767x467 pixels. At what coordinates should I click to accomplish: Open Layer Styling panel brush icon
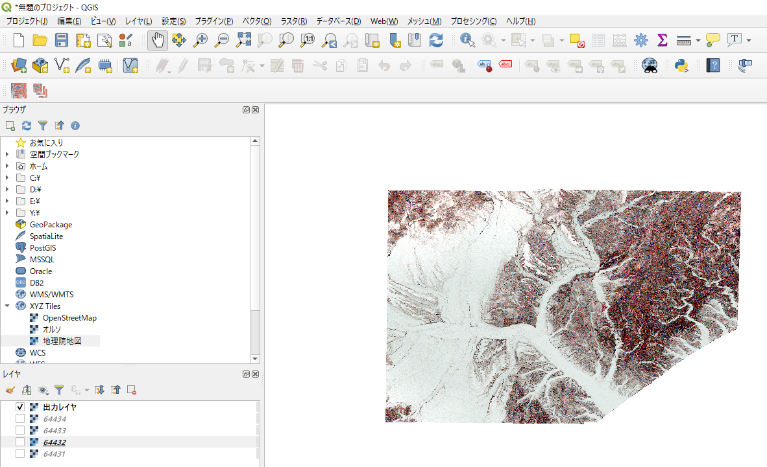10,390
